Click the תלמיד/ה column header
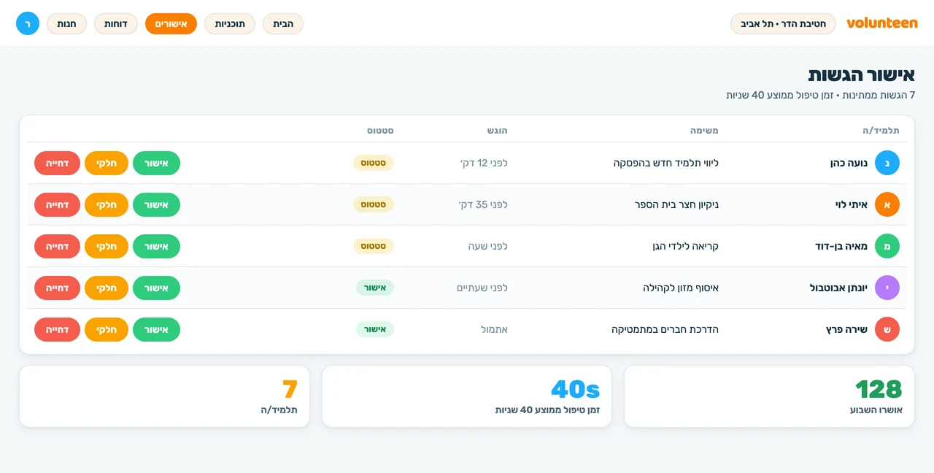 point(881,131)
